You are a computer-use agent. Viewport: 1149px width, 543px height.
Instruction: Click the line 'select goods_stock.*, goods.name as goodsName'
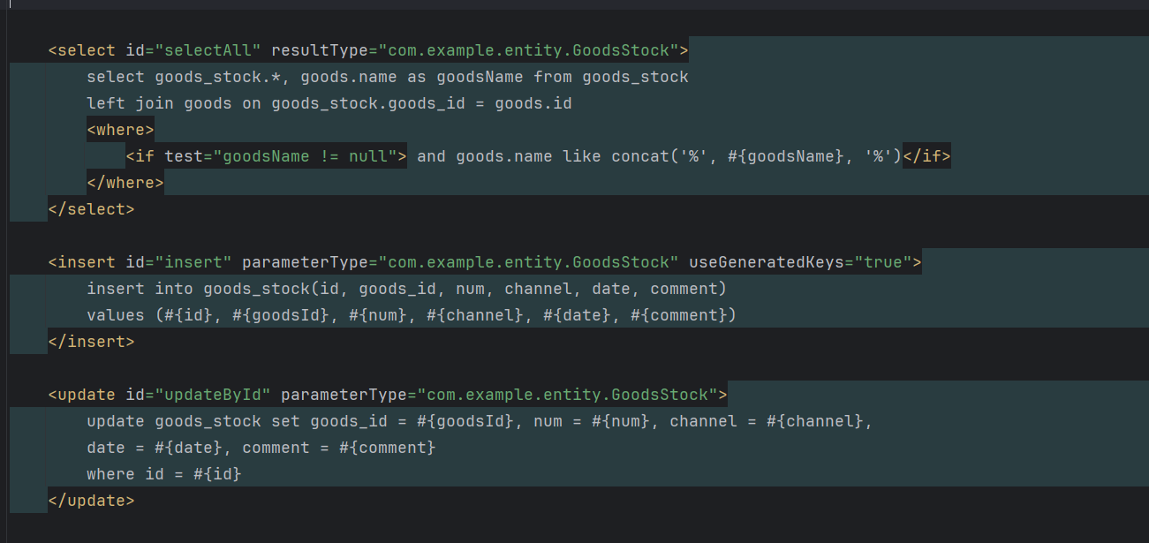[388, 77]
